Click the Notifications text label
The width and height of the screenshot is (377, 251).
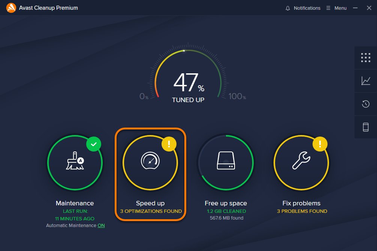tap(307, 8)
